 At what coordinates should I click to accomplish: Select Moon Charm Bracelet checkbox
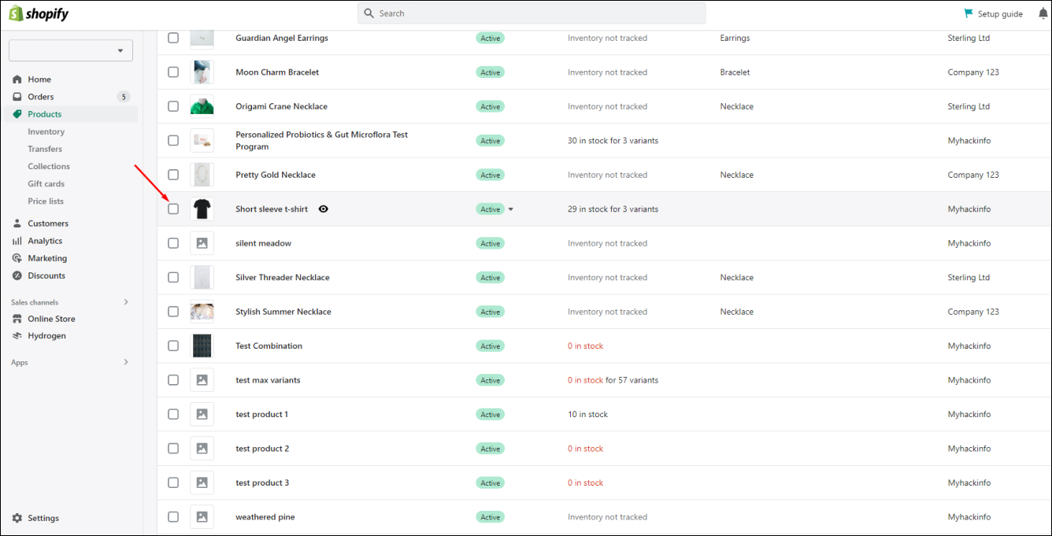coord(173,72)
